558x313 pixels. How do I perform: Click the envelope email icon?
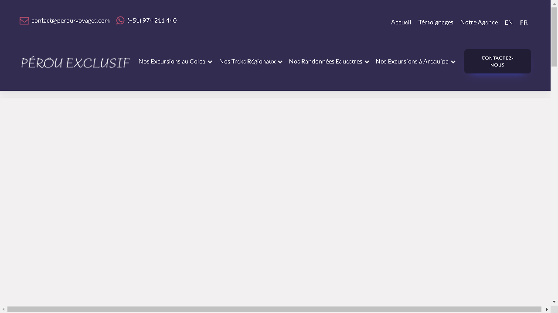point(24,21)
